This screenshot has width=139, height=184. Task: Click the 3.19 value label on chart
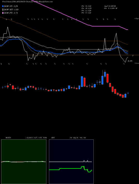click(x=130, y=61)
